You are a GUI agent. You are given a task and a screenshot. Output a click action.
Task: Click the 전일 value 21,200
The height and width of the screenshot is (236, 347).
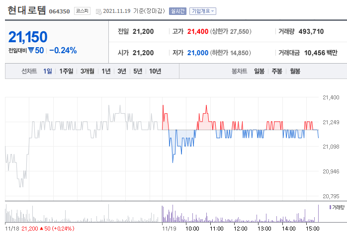[x=143, y=32]
